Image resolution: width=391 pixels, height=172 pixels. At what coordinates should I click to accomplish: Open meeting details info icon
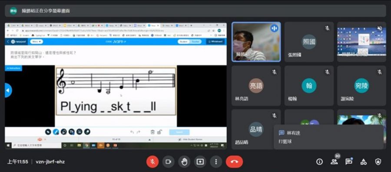[x=319, y=162]
